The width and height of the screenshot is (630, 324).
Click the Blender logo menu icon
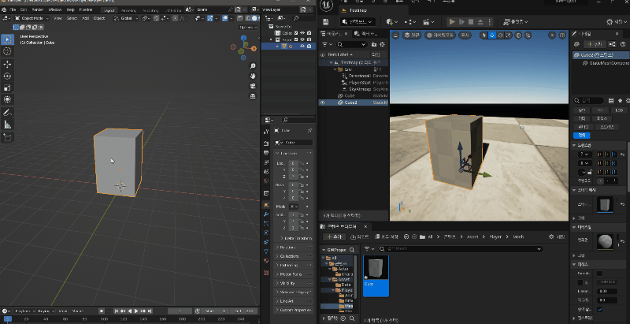(4, 9)
